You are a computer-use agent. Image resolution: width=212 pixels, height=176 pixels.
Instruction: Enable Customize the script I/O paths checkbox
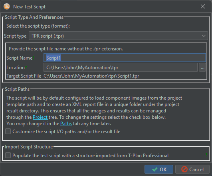(x=8, y=131)
